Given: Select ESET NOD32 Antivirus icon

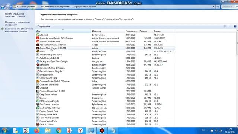Looking at the screenshot, I should [38, 108].
